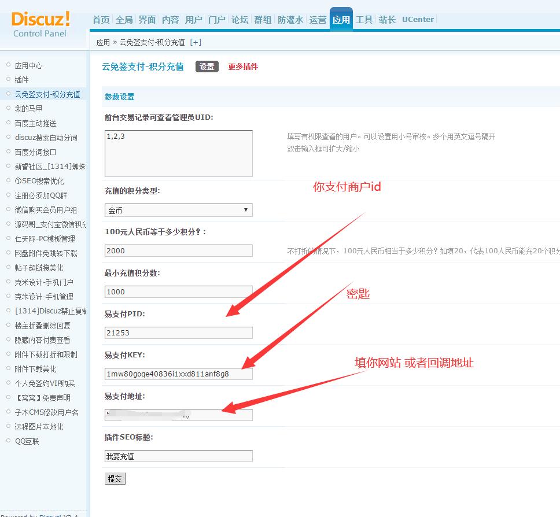Click the 管理员UID textarea containing 1,2,3
The height and width of the screenshot is (517, 560).
178,153
